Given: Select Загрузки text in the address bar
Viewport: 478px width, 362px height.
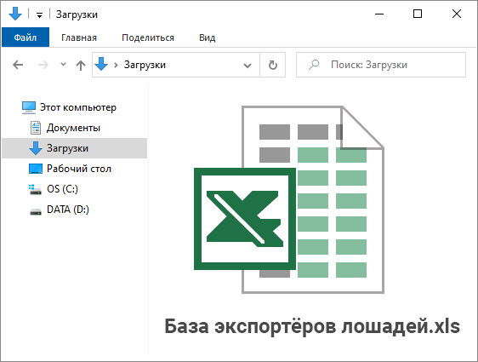Looking at the screenshot, I should 145,65.
